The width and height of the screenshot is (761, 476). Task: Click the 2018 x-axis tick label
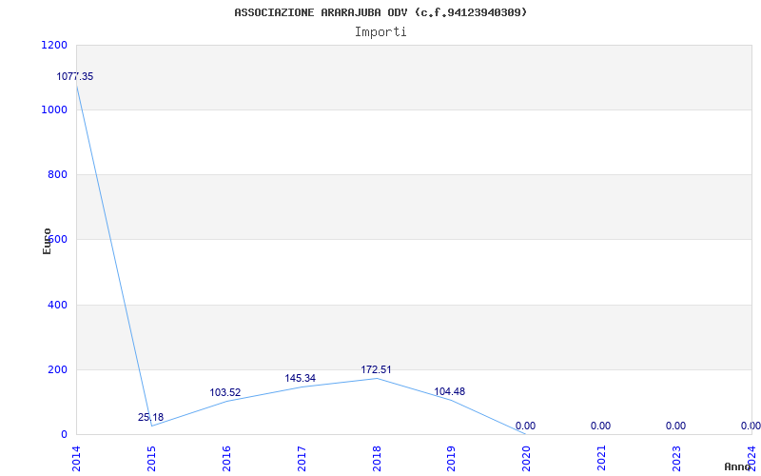click(x=377, y=458)
